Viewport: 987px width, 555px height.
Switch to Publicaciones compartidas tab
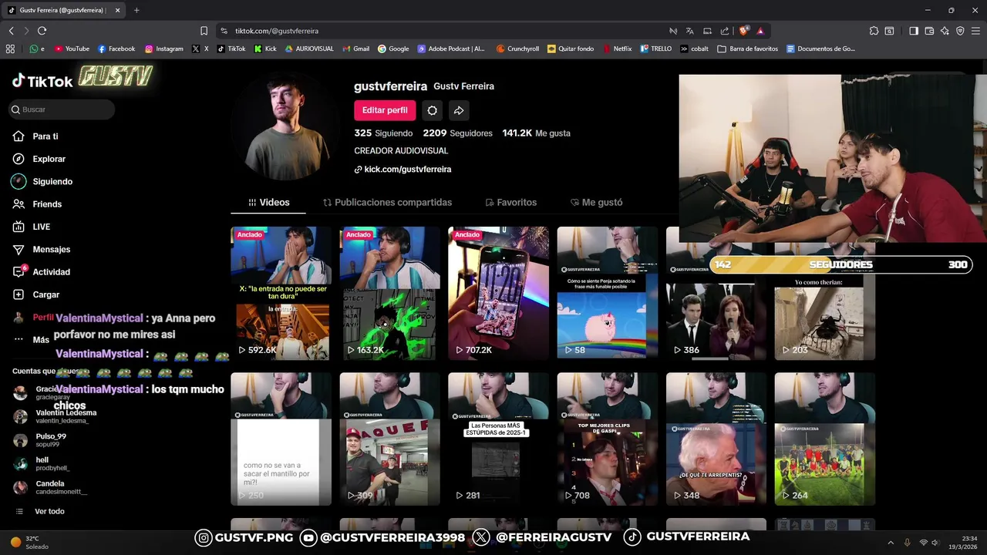tap(387, 203)
